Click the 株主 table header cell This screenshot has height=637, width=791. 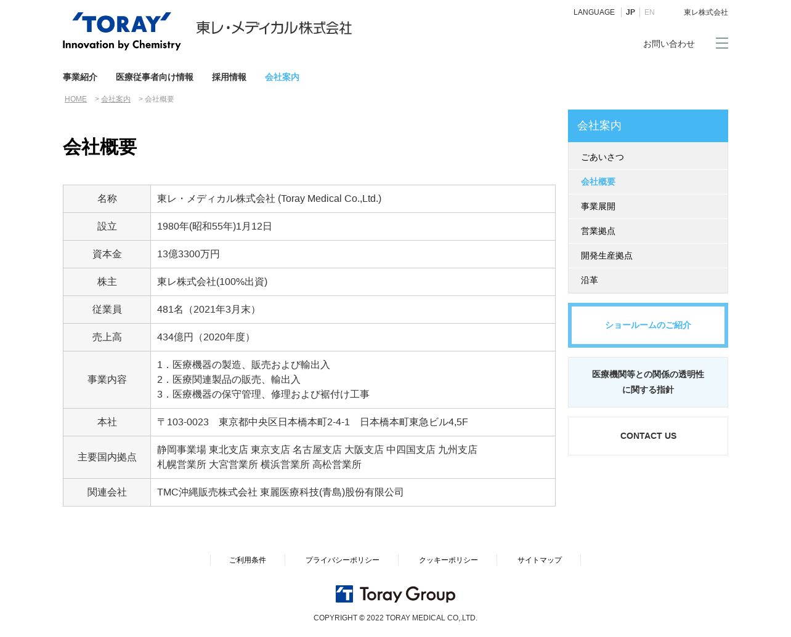tap(107, 282)
